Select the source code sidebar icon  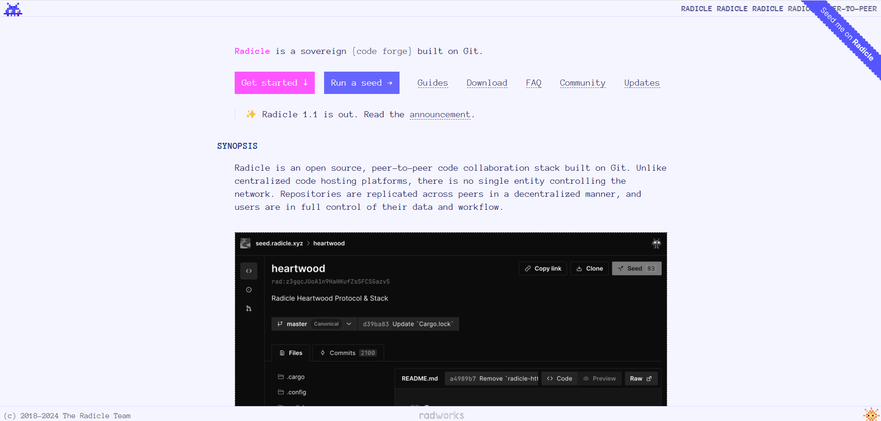pos(249,271)
